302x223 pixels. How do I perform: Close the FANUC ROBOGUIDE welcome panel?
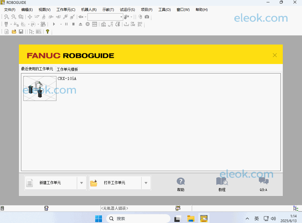[x=275, y=55]
